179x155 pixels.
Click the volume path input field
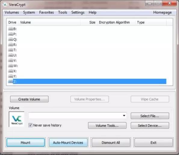click(x=77, y=115)
